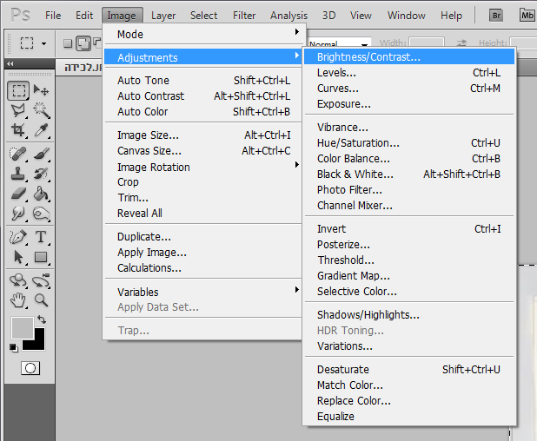Choose Brightness/Contrast adjustment
537x441 pixels.
[x=409, y=56]
